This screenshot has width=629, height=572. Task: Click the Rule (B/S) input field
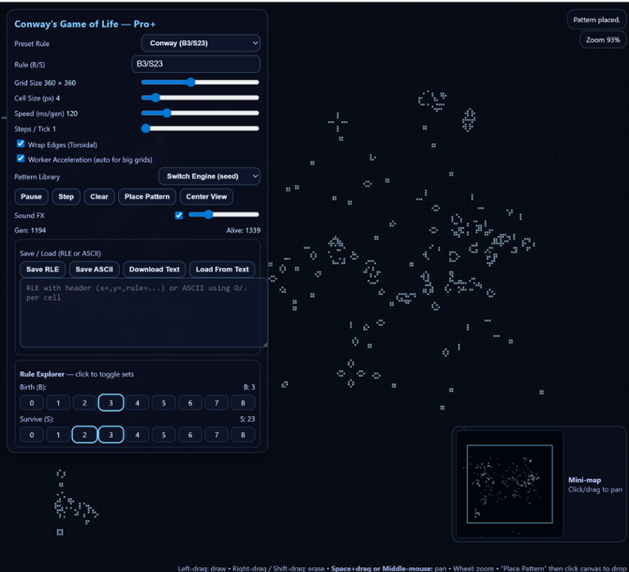click(196, 63)
